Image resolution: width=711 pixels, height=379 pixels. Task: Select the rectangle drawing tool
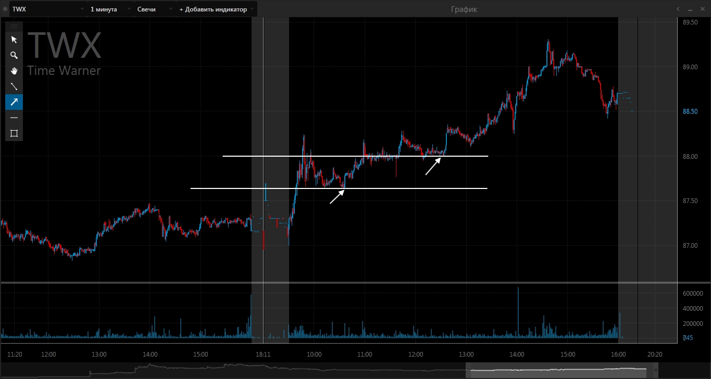(14, 133)
